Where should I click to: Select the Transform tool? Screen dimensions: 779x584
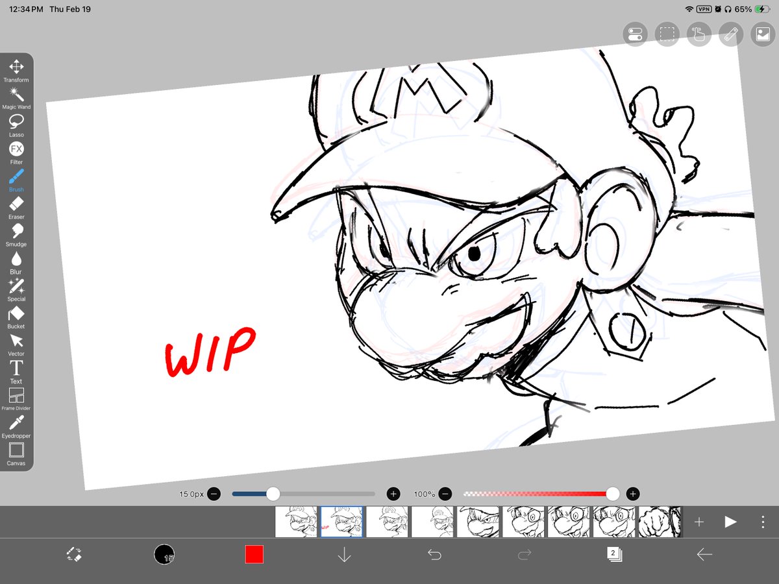pyautogui.click(x=16, y=71)
